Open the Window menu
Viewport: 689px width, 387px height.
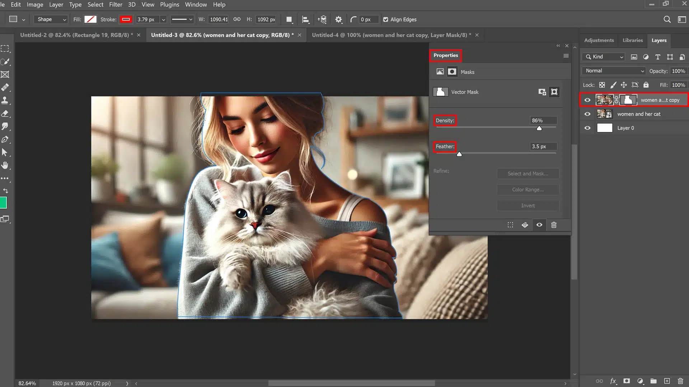coord(196,5)
